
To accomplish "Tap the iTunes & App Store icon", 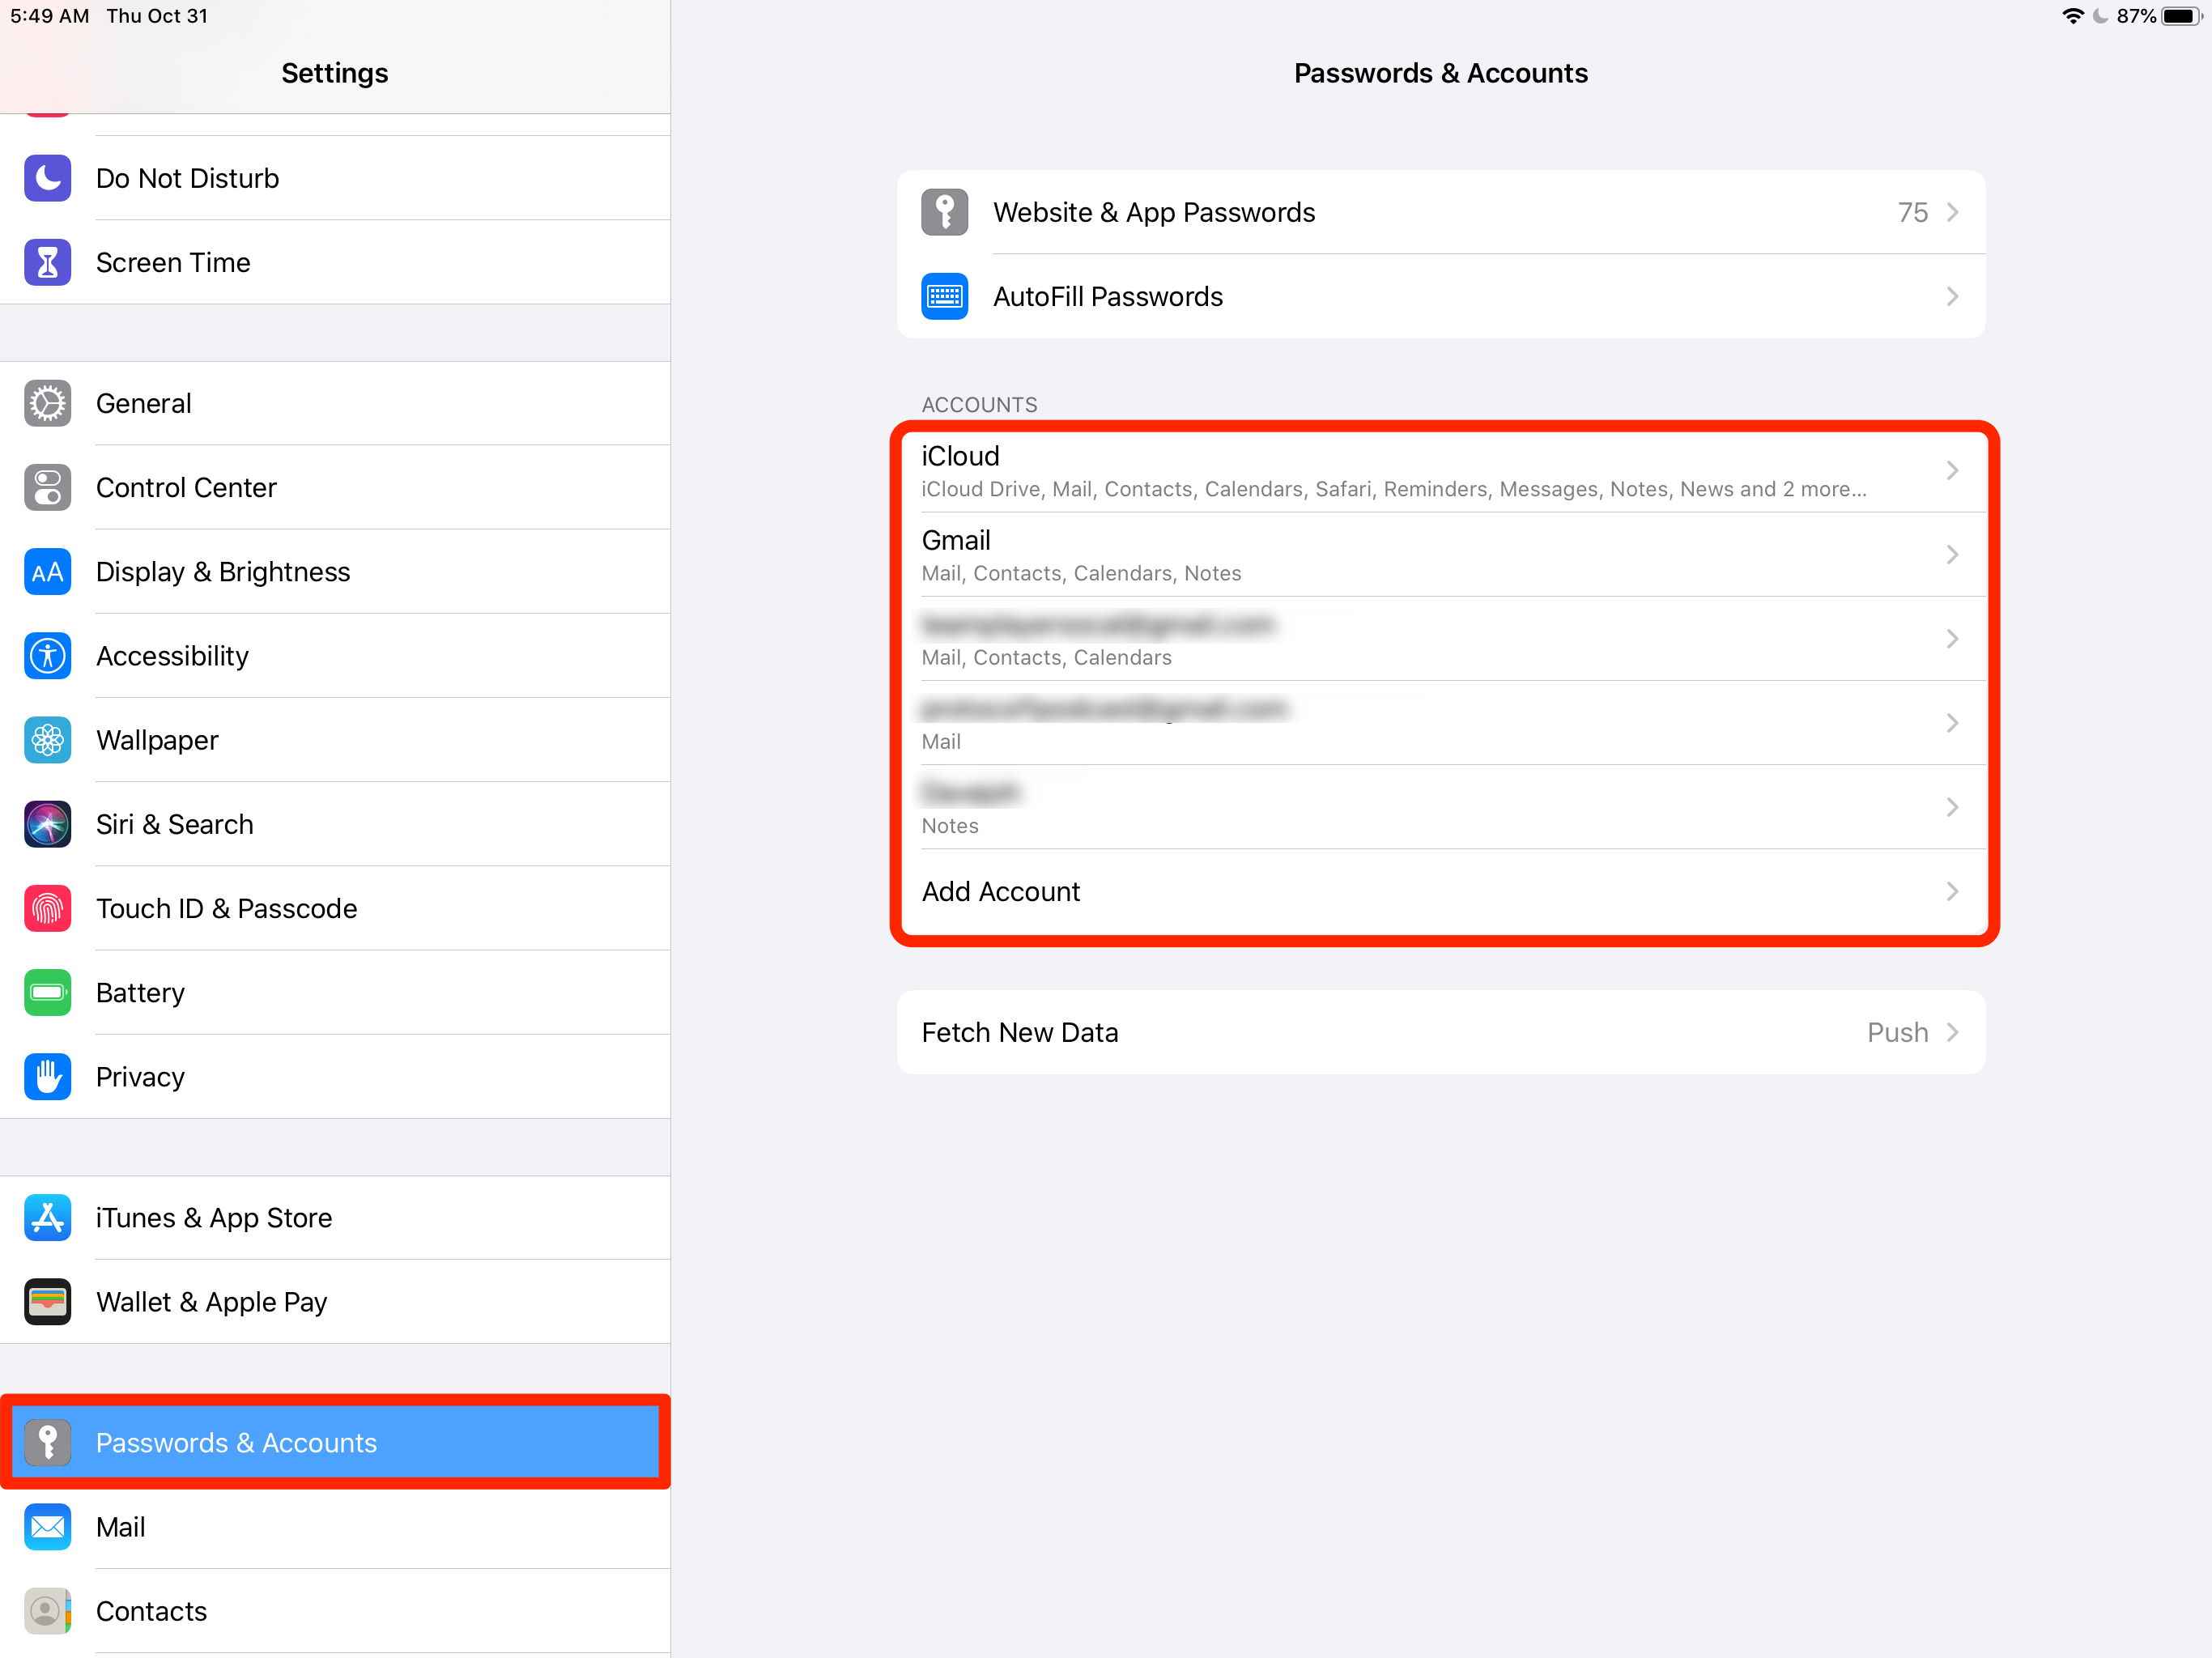I will click(47, 1218).
